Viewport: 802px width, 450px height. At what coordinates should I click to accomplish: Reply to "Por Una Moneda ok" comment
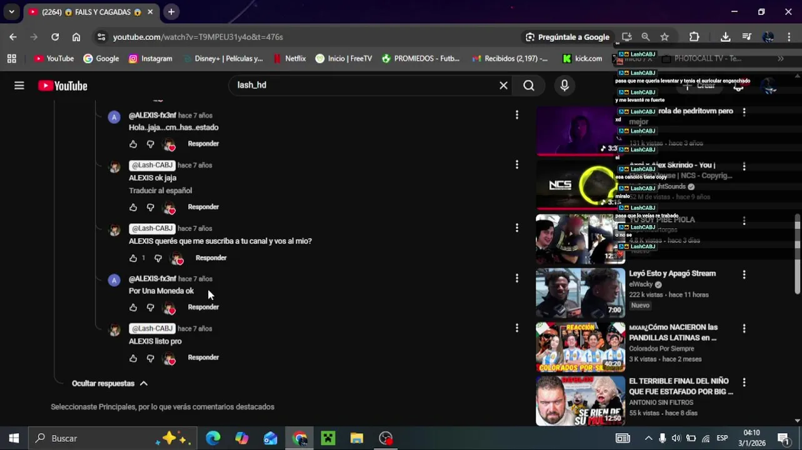[x=203, y=307]
